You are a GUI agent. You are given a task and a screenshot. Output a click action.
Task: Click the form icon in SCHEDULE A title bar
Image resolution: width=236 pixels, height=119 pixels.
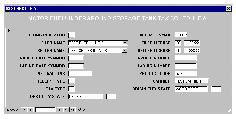(x=8, y=9)
